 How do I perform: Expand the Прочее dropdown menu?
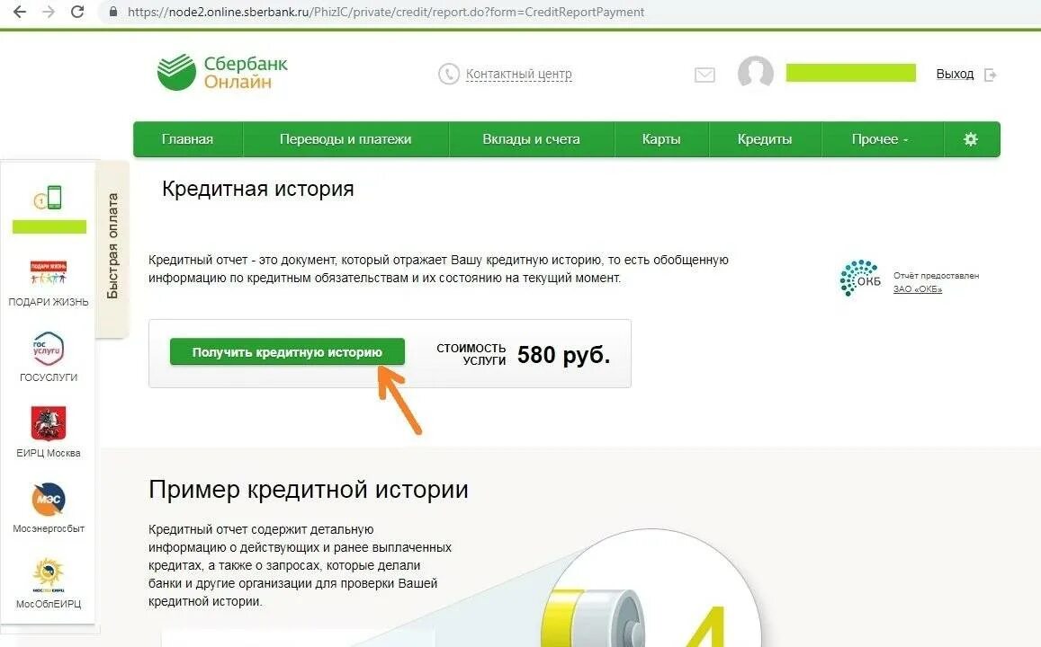880,139
